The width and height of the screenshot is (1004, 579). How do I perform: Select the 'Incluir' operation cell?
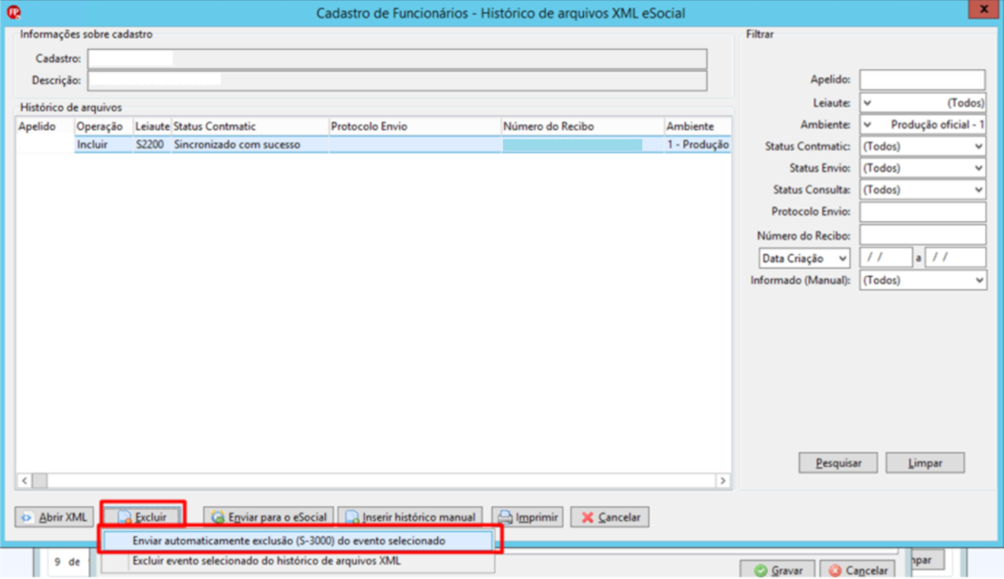click(103, 145)
